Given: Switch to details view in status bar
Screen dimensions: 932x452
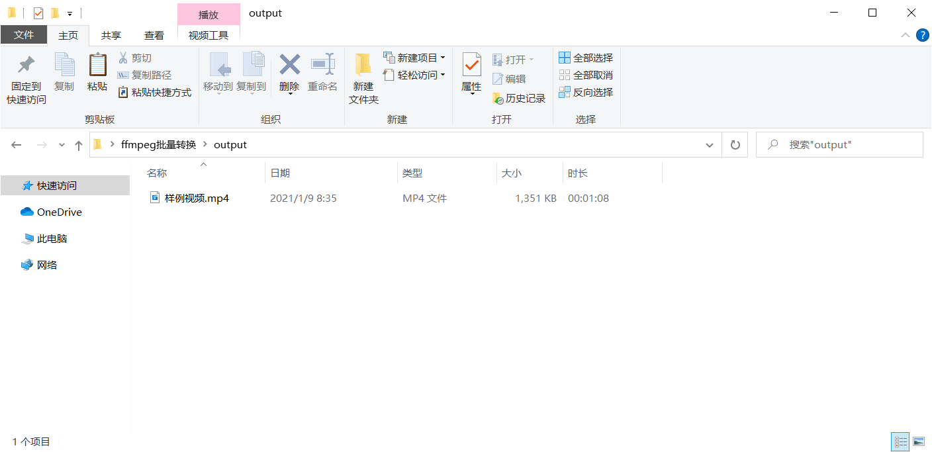Looking at the screenshot, I should coord(900,441).
